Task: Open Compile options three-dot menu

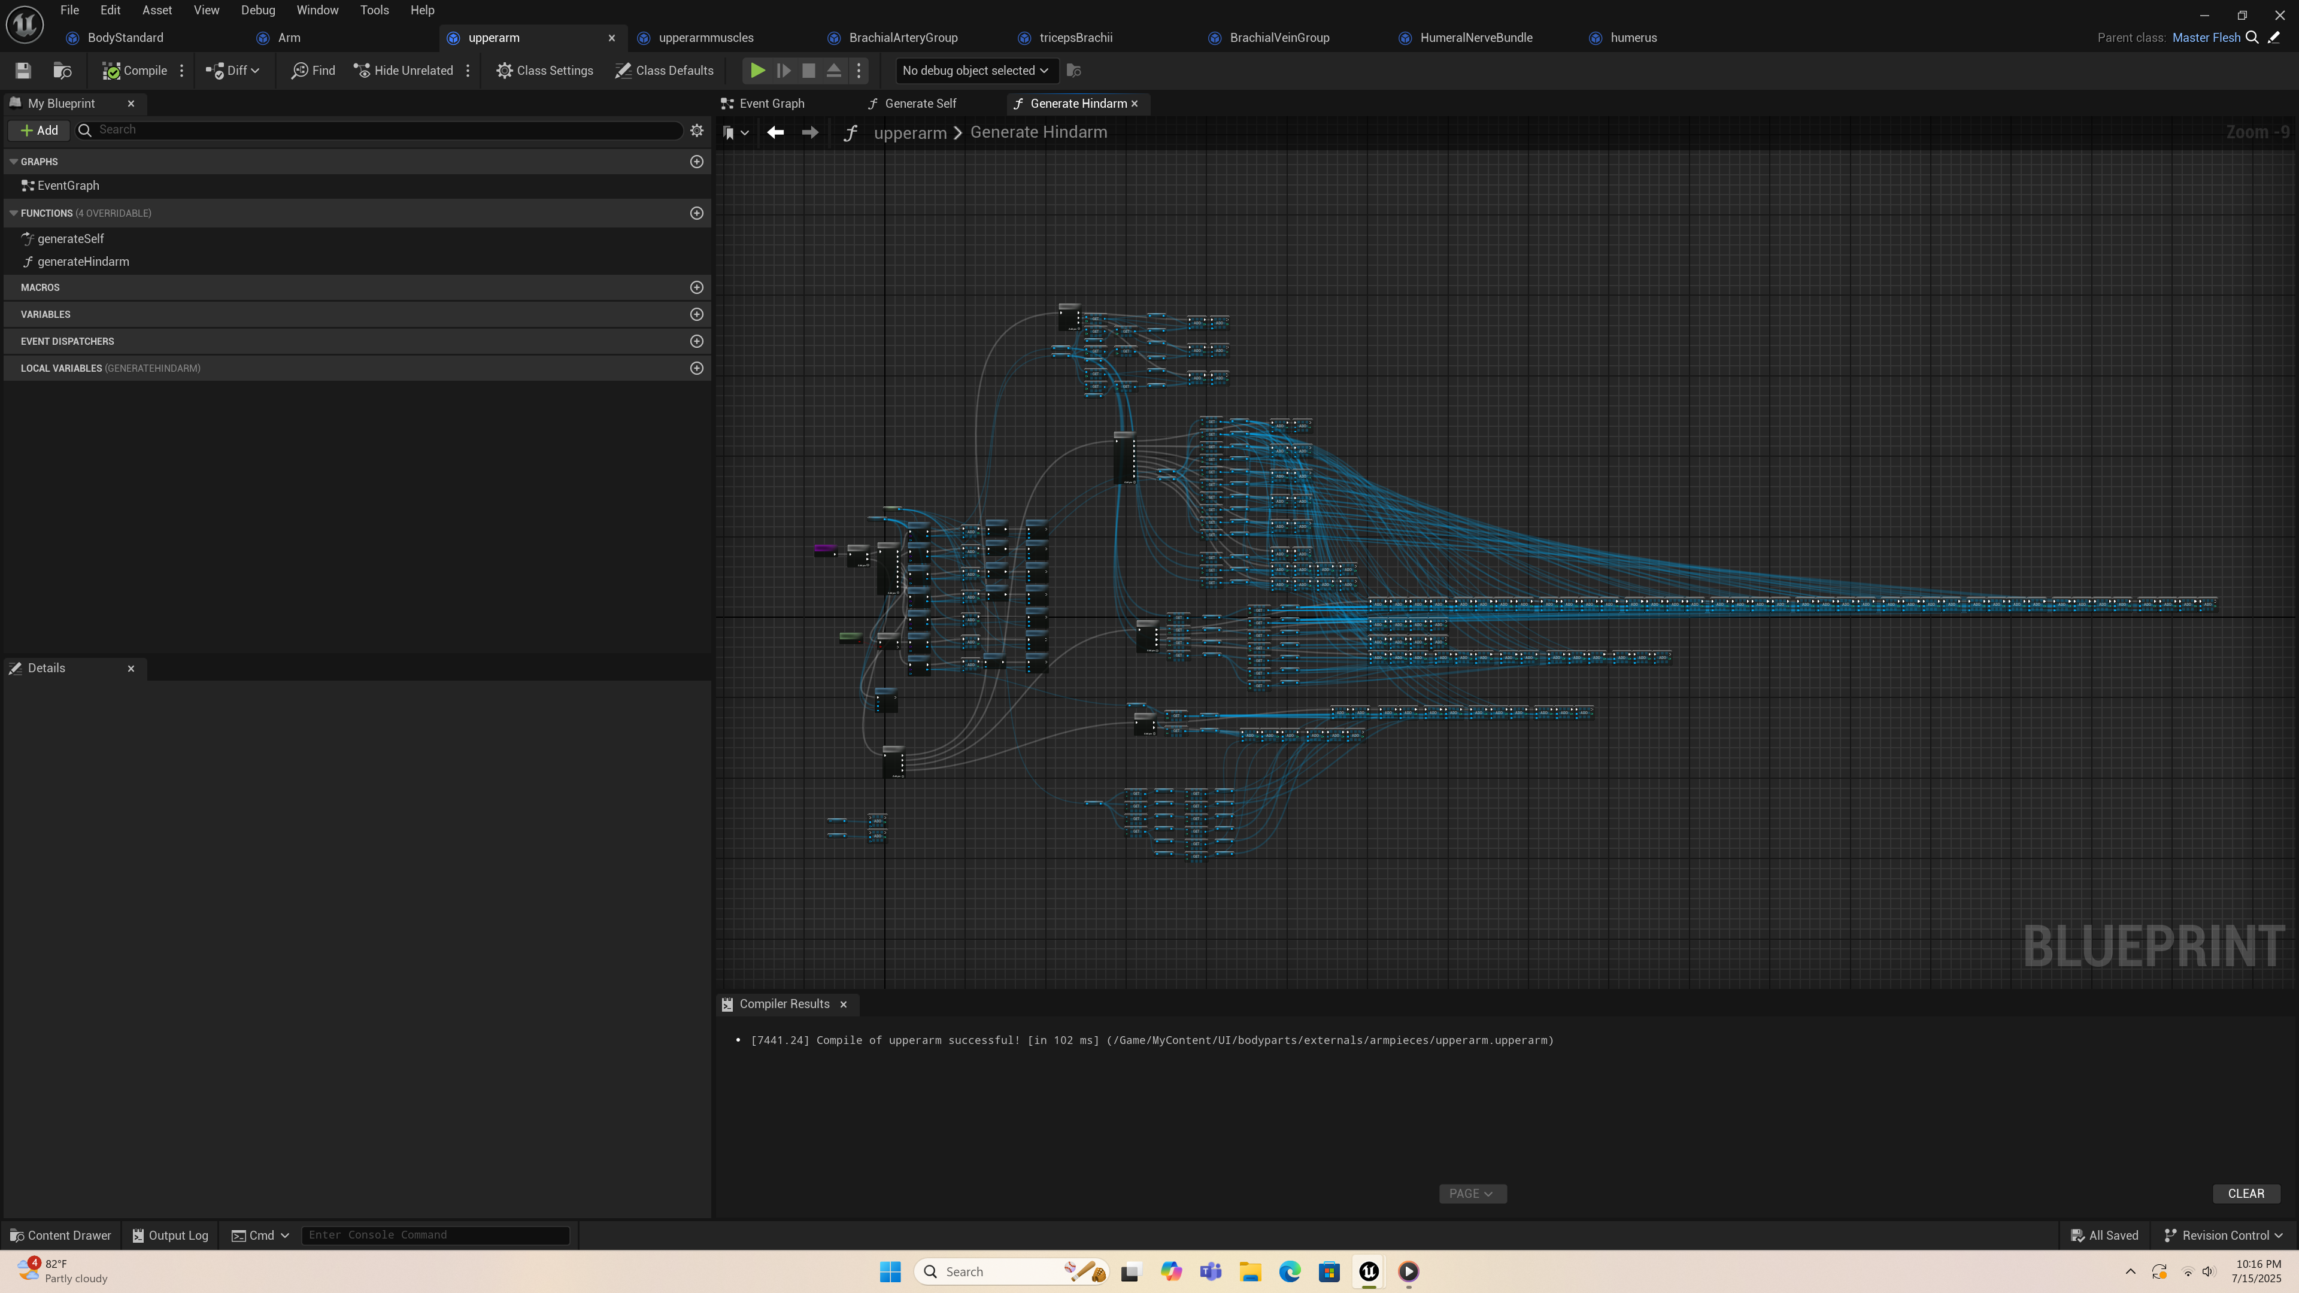Action: [182, 71]
